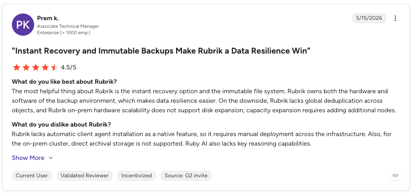Image resolution: width=414 pixels, height=194 pixels.
Task: Click the 'What do you like best' heading
Action: click(64, 81)
